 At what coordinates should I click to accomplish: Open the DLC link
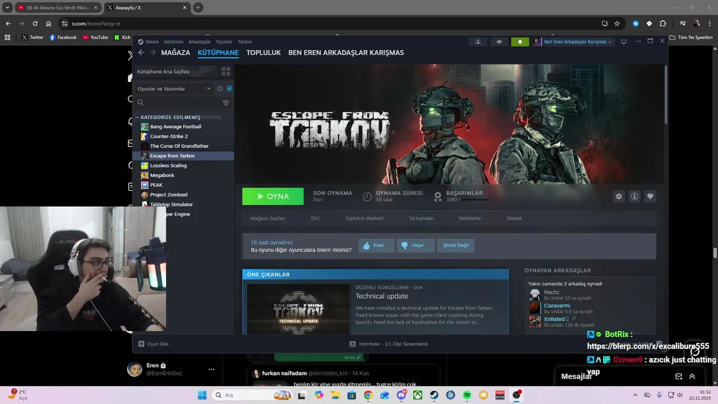click(x=316, y=218)
